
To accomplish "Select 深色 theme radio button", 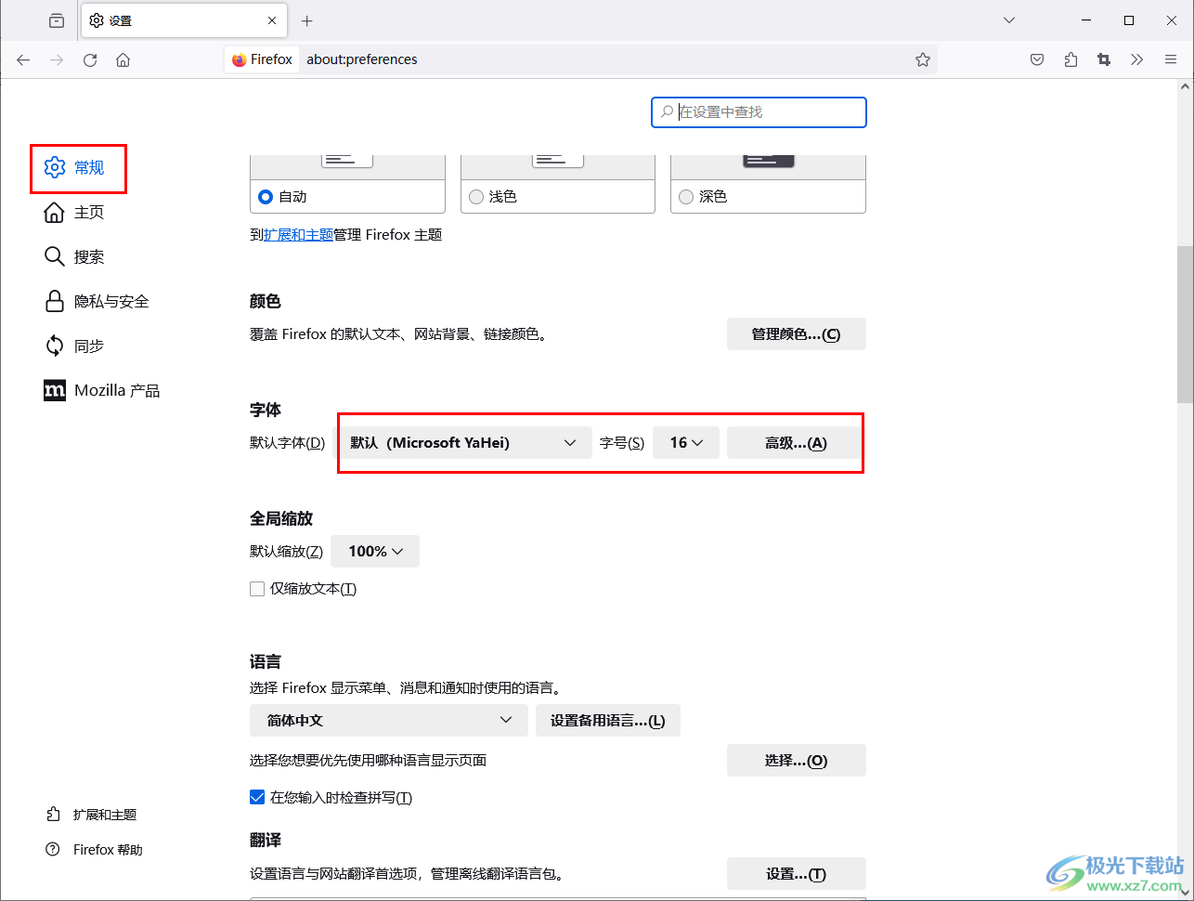I will [686, 197].
